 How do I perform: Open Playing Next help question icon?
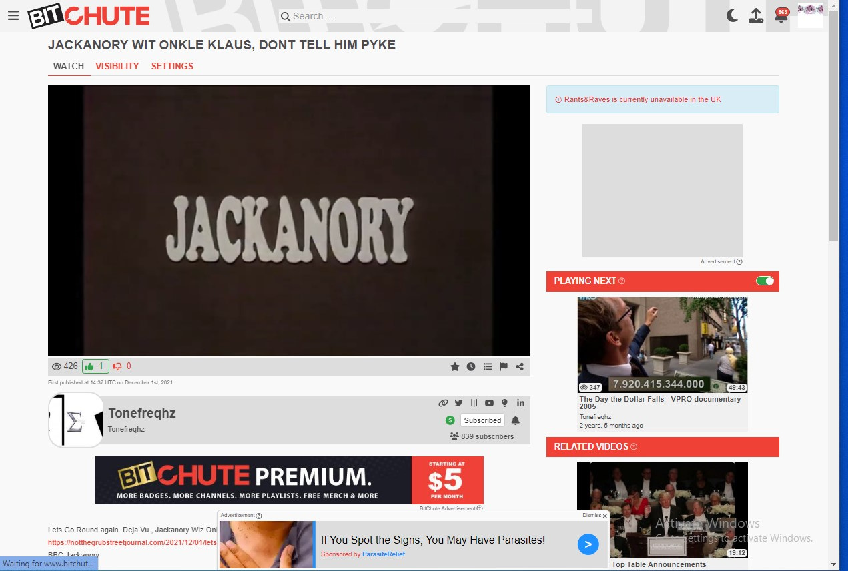pos(622,281)
